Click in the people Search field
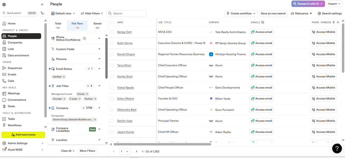This screenshot has height=158, width=345. click(126, 13)
